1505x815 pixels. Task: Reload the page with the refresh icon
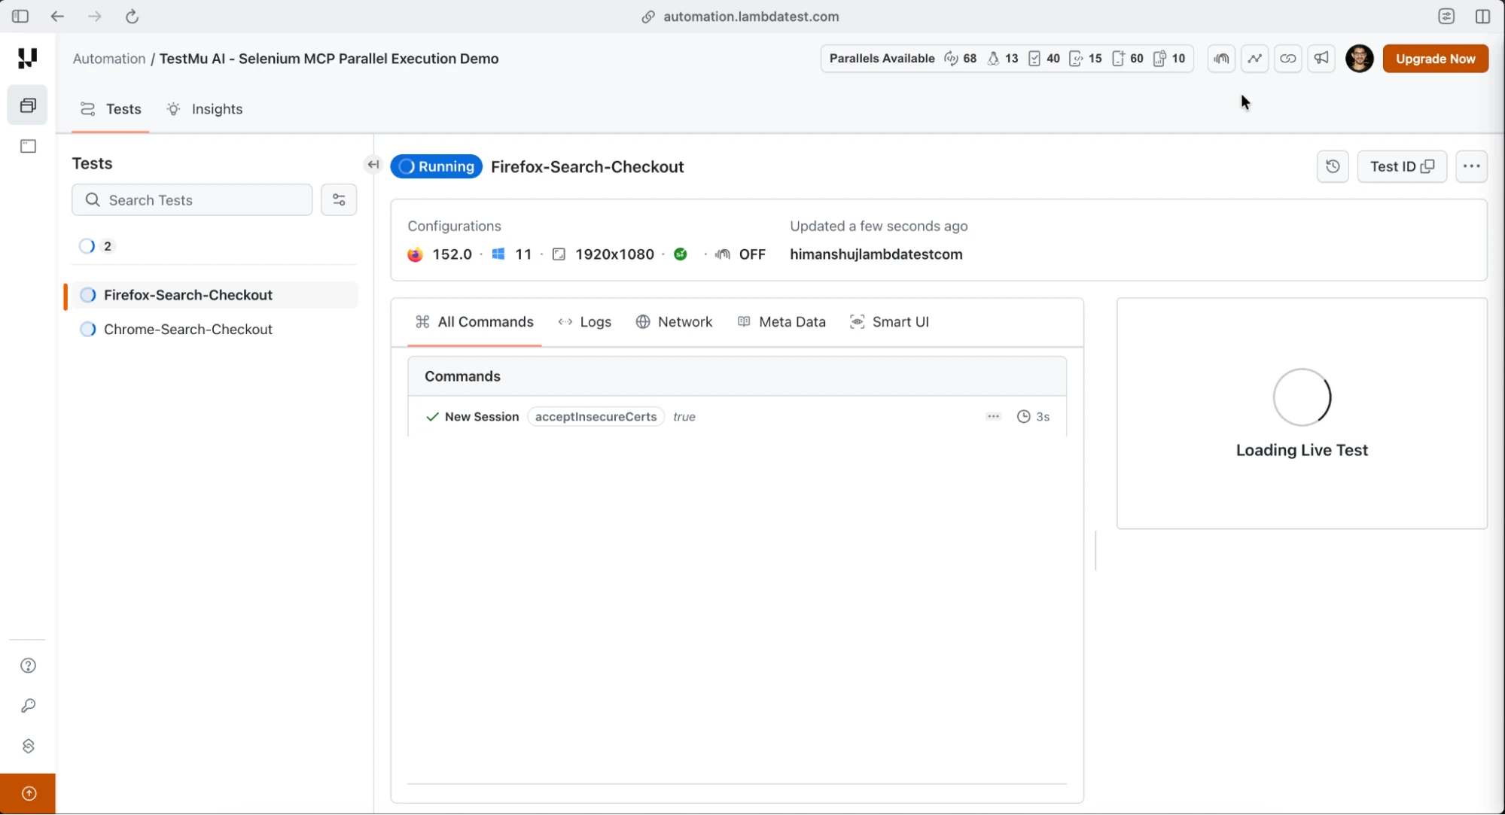click(x=132, y=17)
